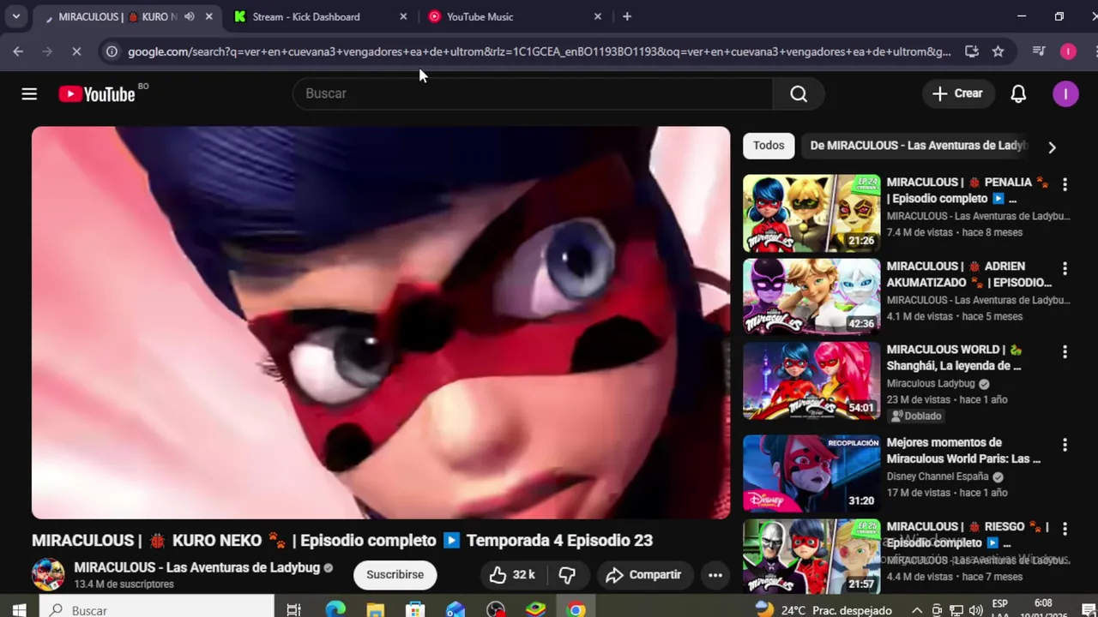Open options for Mejores momentos video
Viewport: 1098px width, 617px height.
pyautogui.click(x=1065, y=445)
